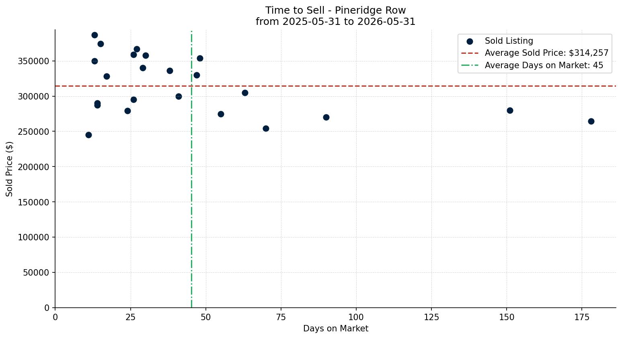Viewport: 622px width, 339px height.
Task: Click the 100 x-axis tick label
Action: [356, 317]
